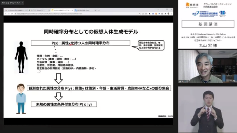Open the browser profile avatar

[169, 13]
